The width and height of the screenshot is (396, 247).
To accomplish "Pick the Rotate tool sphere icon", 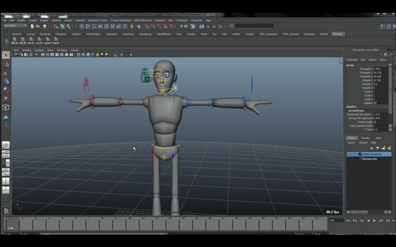I will click(6, 90).
